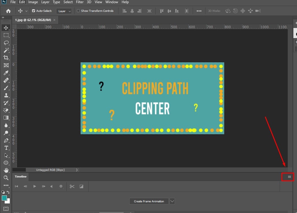Pick the Clone Stamp tool
This screenshot has width=297, height=213.
pos(6,95)
